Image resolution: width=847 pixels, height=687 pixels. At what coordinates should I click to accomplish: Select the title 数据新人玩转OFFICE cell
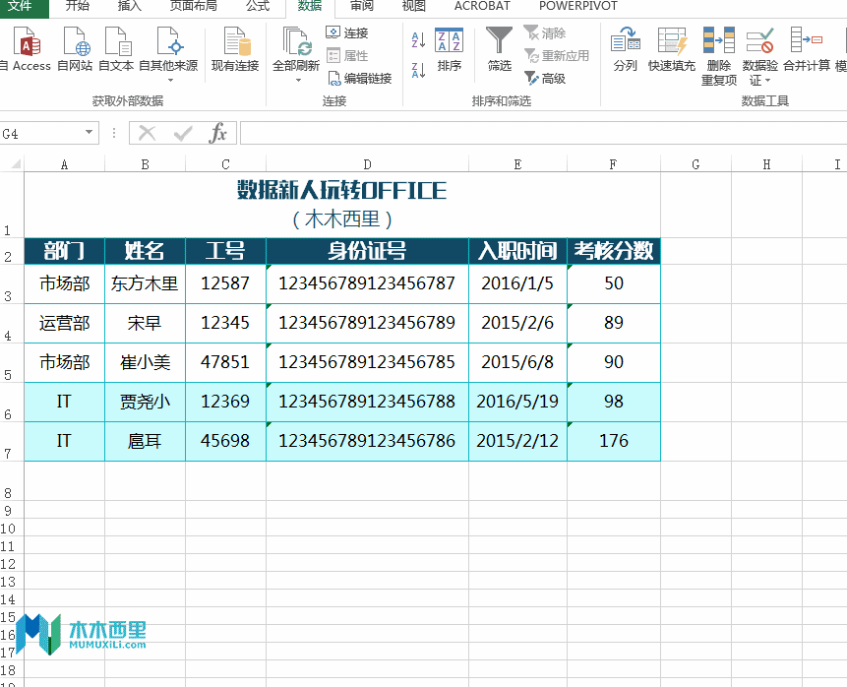[342, 205]
